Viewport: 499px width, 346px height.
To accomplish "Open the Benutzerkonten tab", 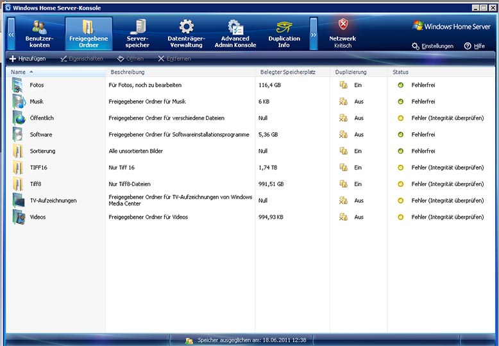I will pyautogui.click(x=40, y=34).
